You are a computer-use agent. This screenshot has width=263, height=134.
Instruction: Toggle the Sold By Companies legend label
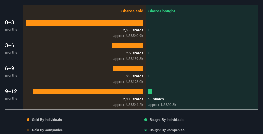click(x=47, y=130)
